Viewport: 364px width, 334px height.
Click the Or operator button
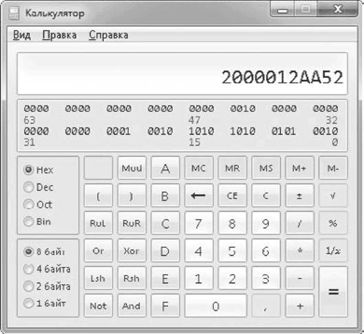click(98, 251)
